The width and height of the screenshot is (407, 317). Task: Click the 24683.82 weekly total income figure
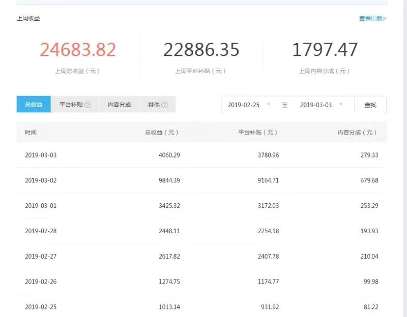pos(78,50)
